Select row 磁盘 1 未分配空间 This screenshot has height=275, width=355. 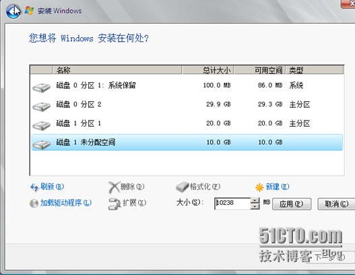187,142
